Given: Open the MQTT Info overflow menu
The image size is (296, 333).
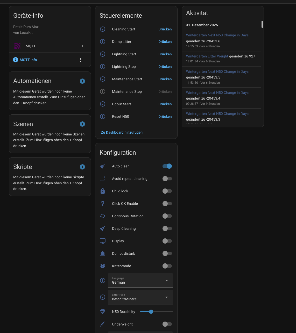Looking at the screenshot, I should [x=80, y=60].
